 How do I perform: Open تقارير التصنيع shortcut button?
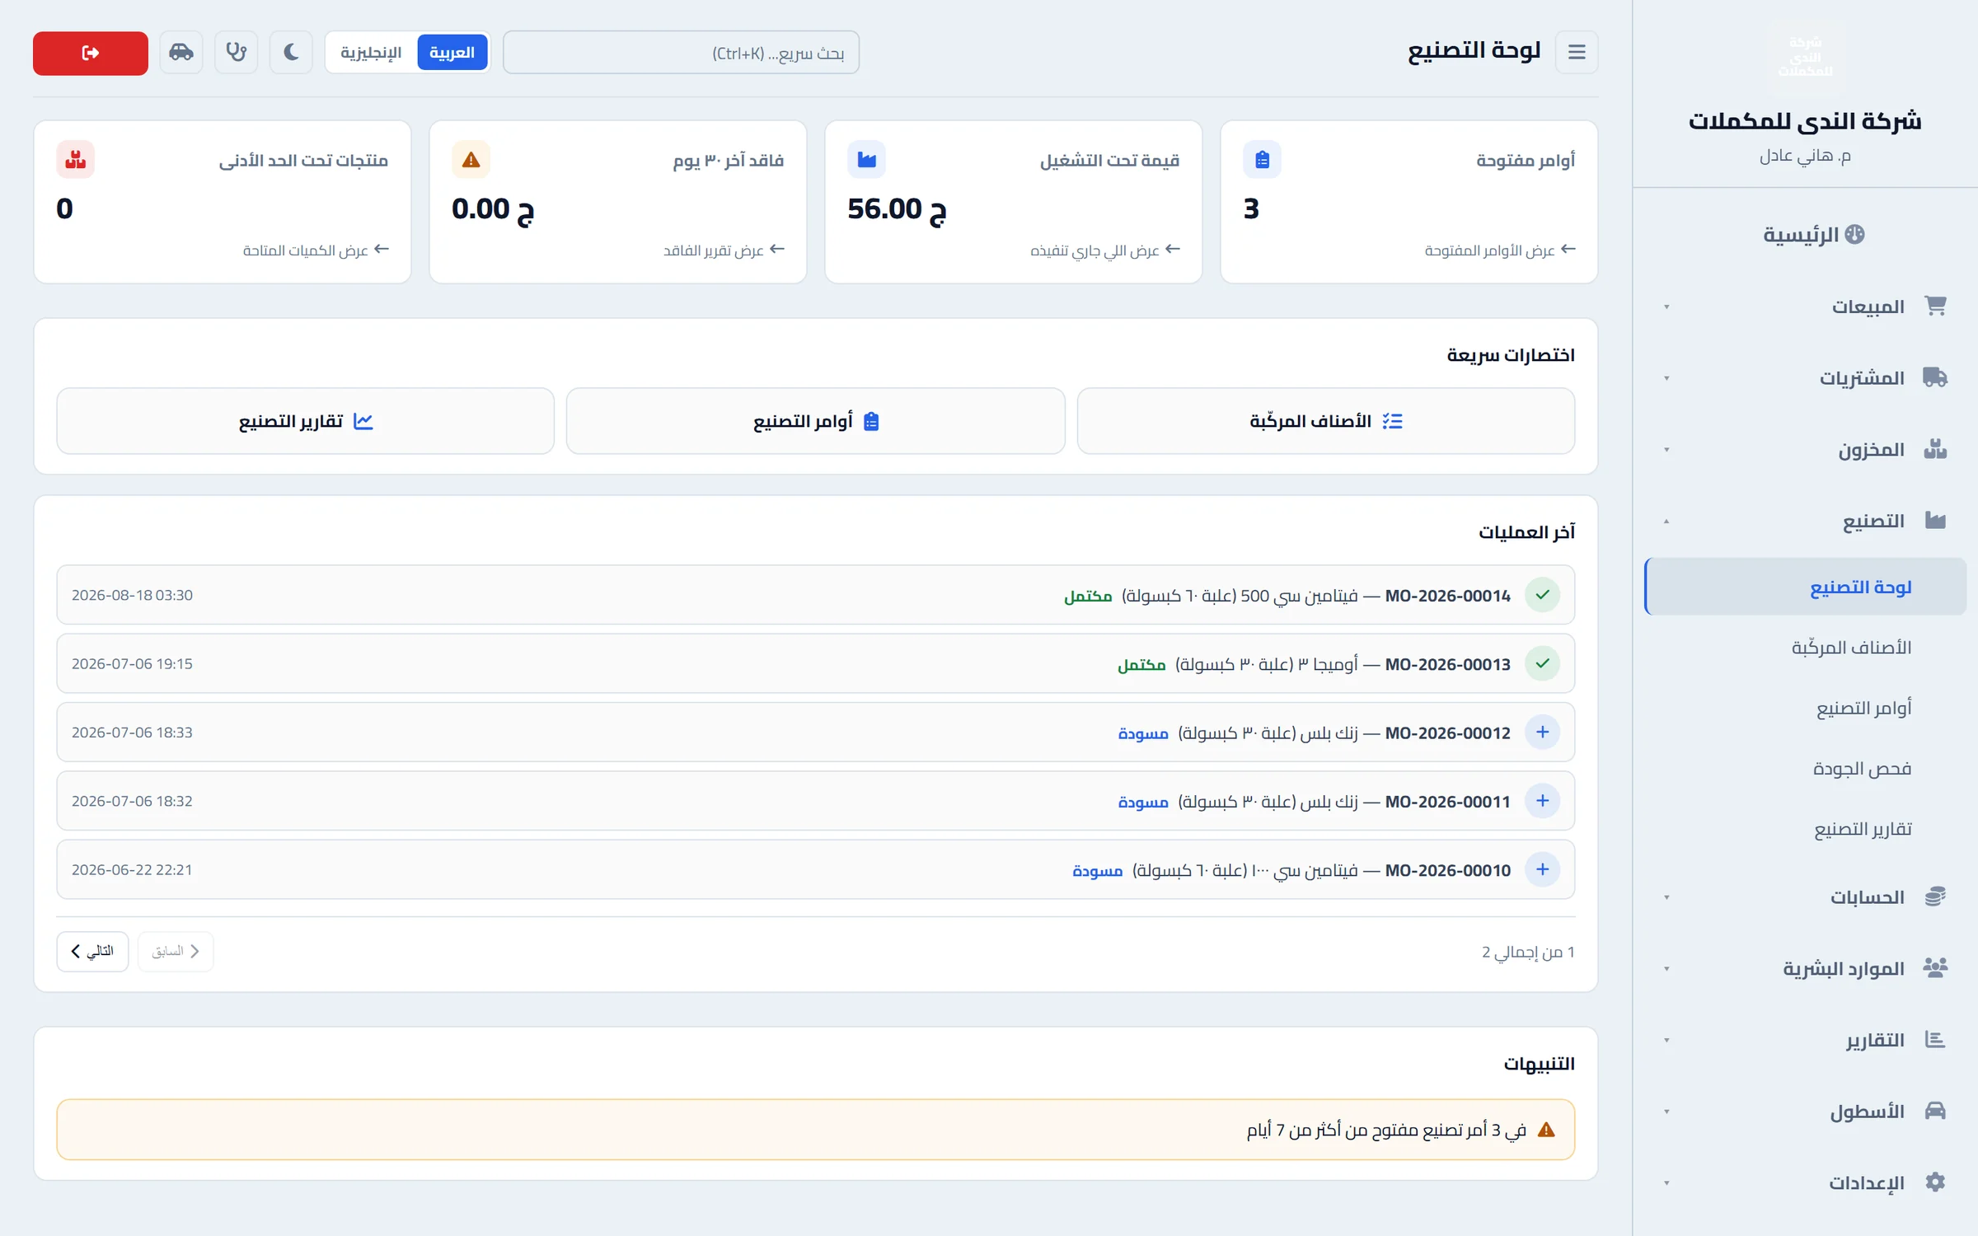click(x=305, y=421)
